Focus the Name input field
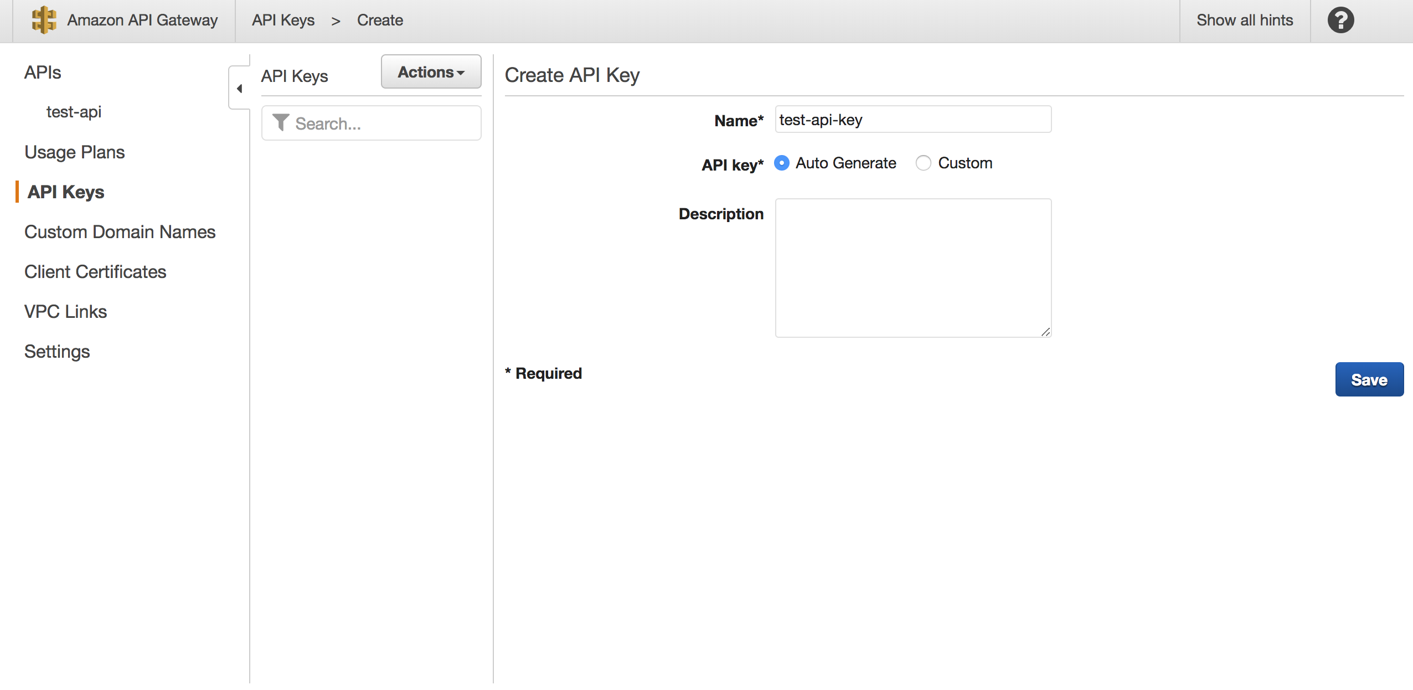Viewport: 1413px width, 690px height. point(912,120)
